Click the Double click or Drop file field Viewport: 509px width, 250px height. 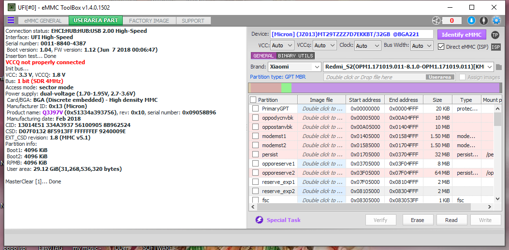pyautogui.click(x=389, y=77)
